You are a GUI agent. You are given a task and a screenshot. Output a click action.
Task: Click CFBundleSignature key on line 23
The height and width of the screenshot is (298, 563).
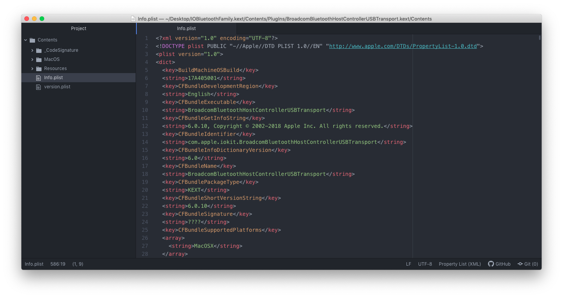[x=205, y=214]
